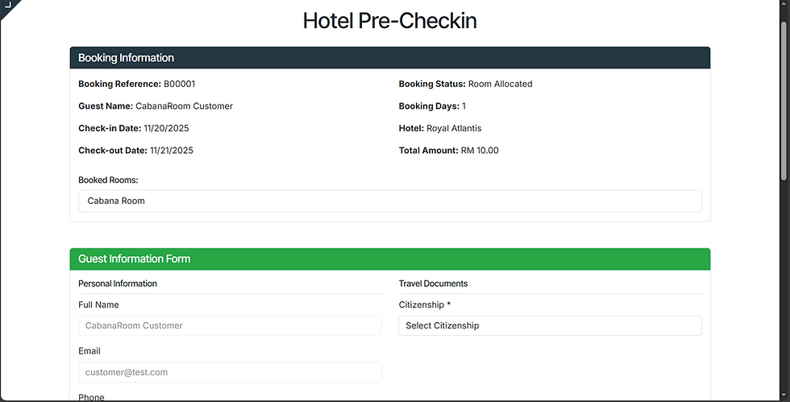790x402 pixels.
Task: Click the booking reference B00001 text
Action: 180,84
